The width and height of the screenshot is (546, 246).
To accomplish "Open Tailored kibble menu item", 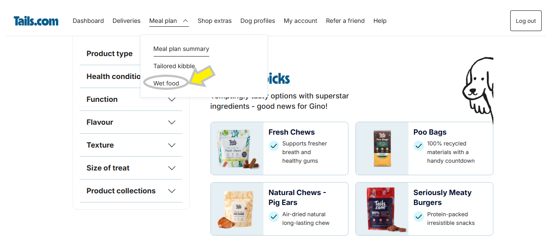I will (x=174, y=66).
